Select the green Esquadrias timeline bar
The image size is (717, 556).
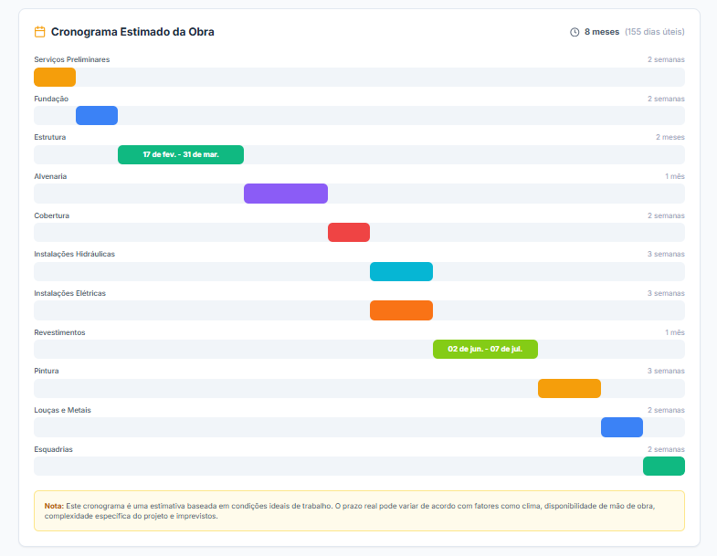tap(664, 467)
